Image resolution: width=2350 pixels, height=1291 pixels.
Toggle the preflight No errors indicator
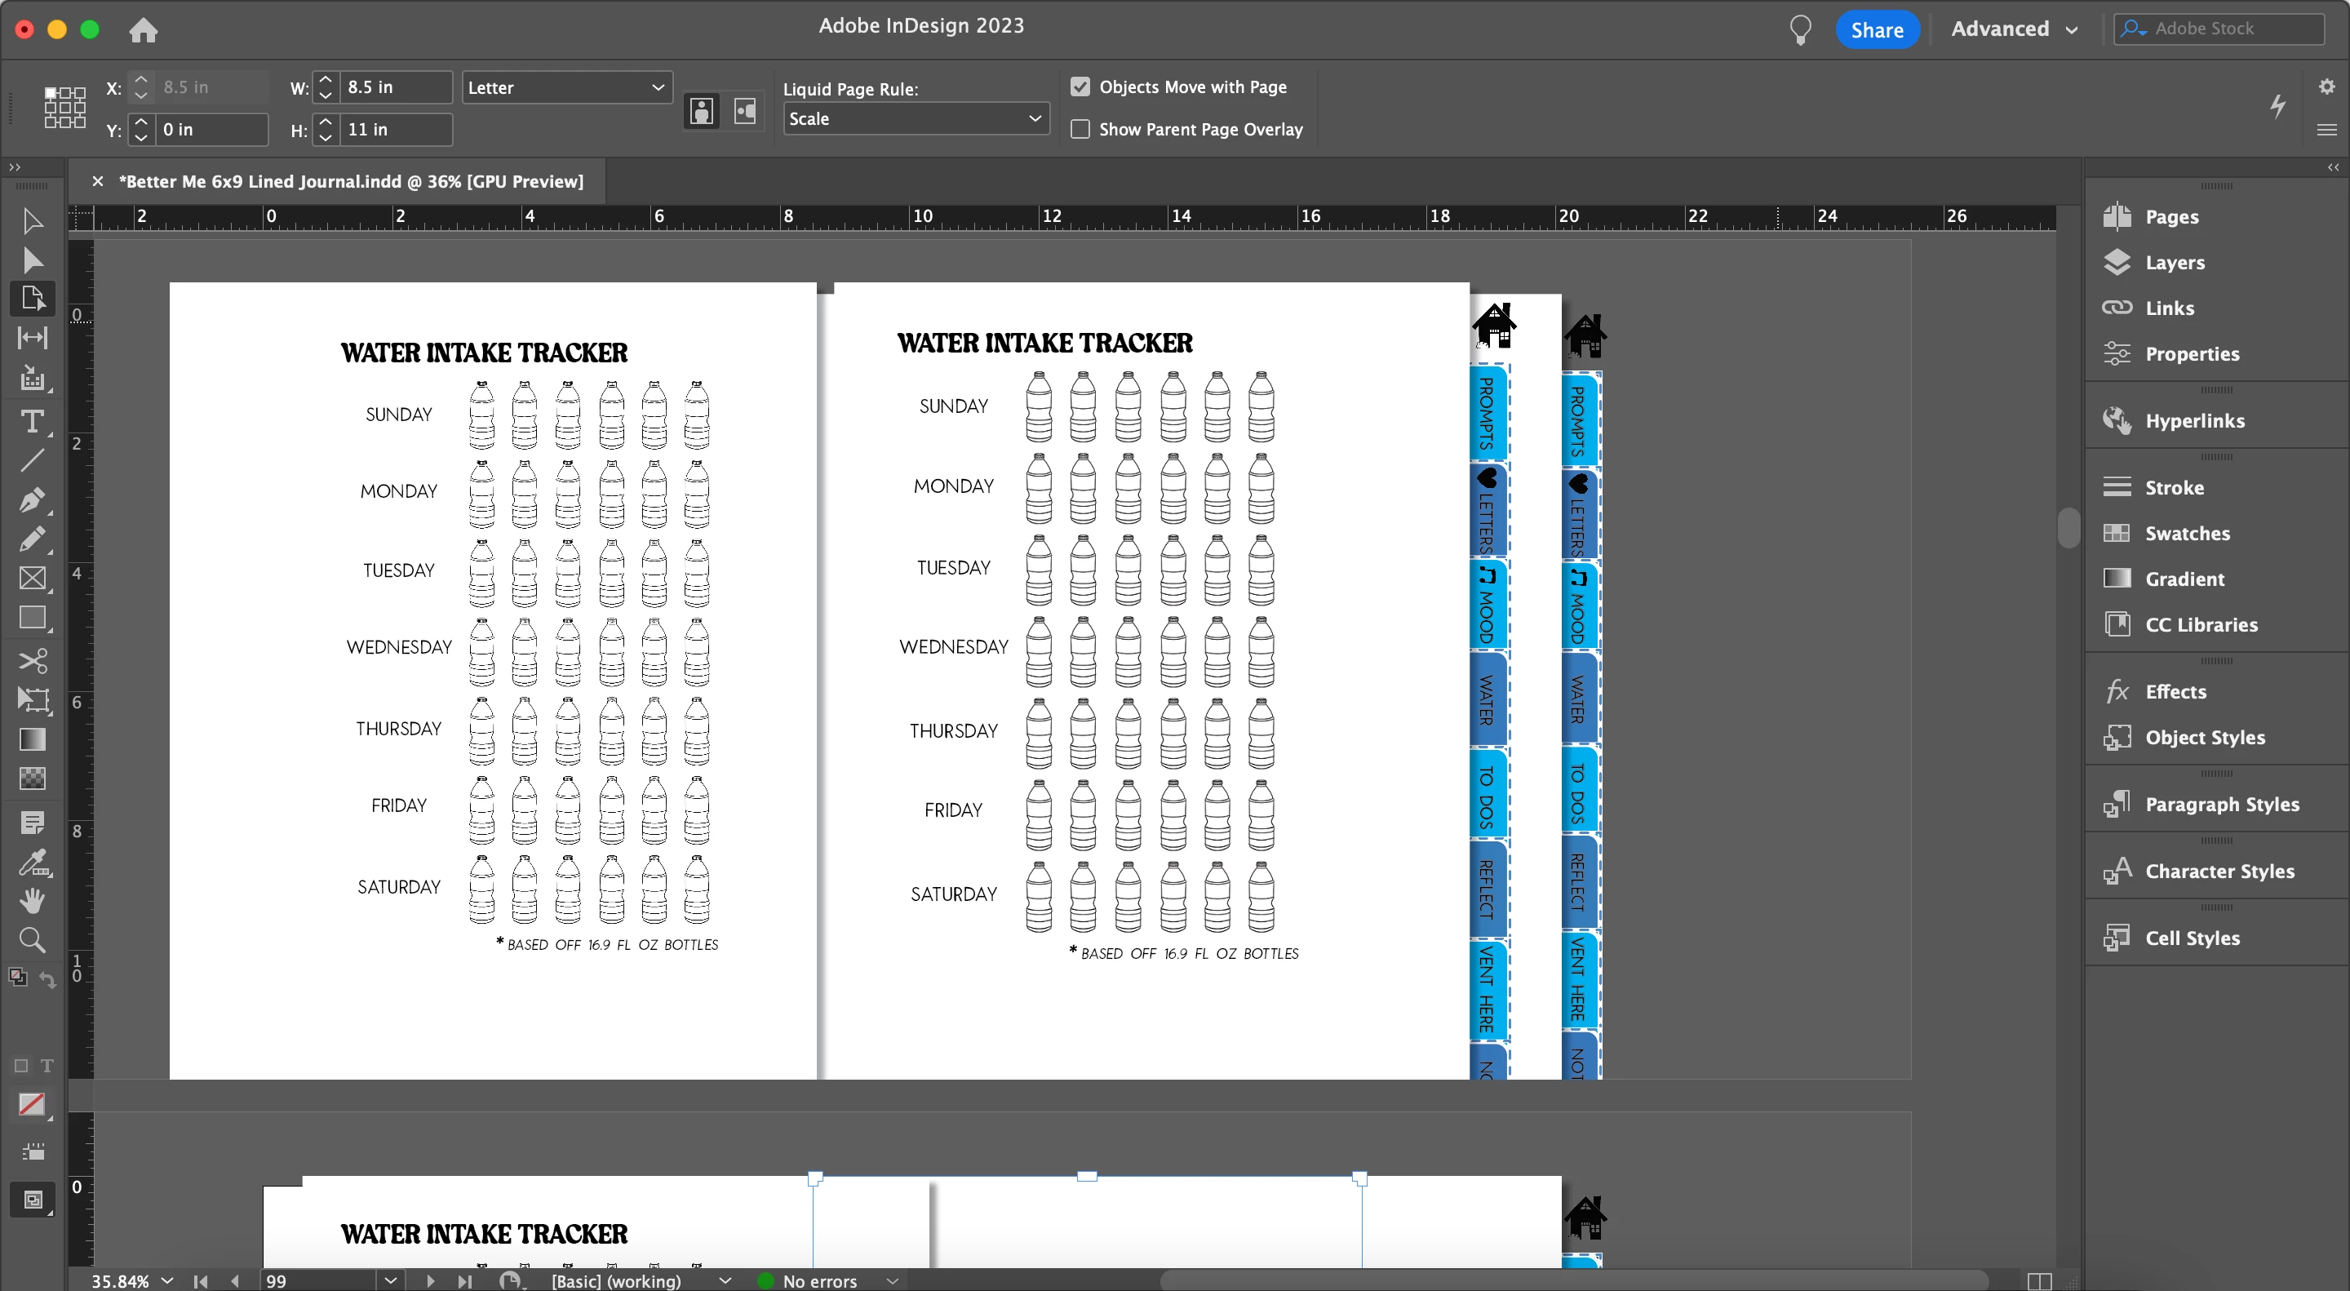point(819,1280)
